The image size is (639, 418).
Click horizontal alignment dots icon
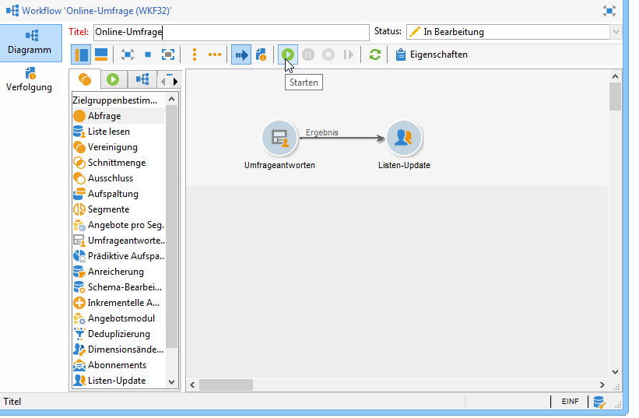coord(214,54)
